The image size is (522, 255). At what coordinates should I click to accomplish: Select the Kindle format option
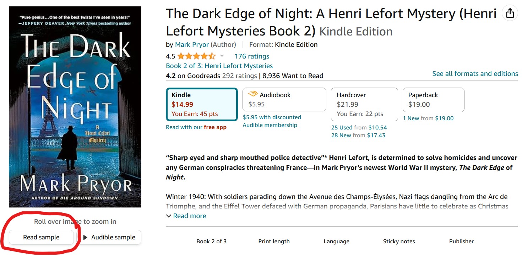[202, 104]
